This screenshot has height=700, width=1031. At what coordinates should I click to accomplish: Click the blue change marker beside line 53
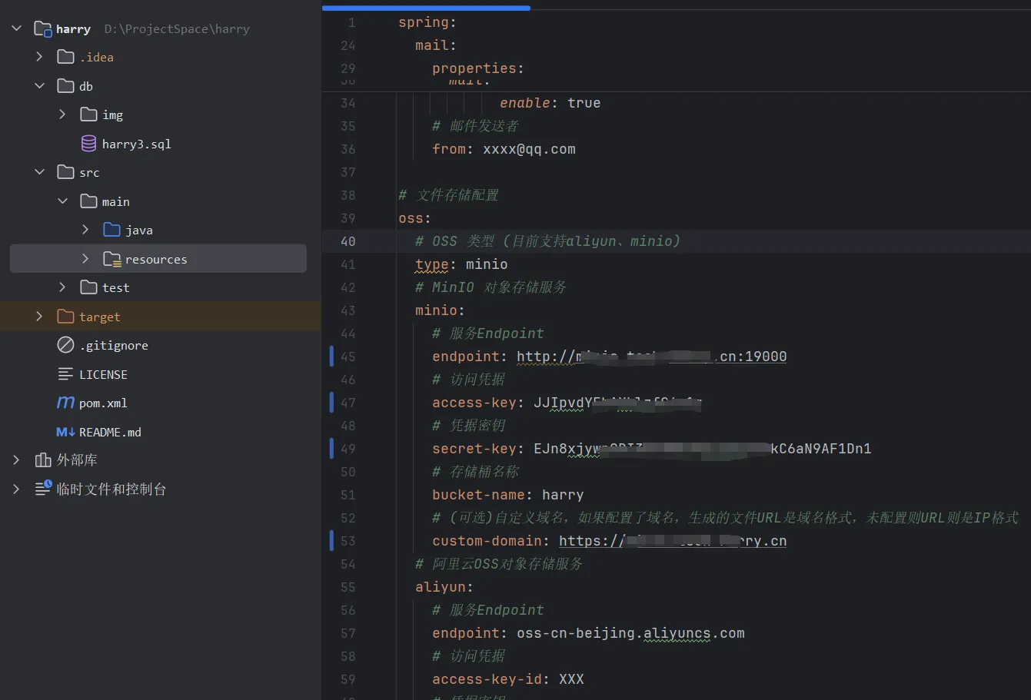[331, 541]
